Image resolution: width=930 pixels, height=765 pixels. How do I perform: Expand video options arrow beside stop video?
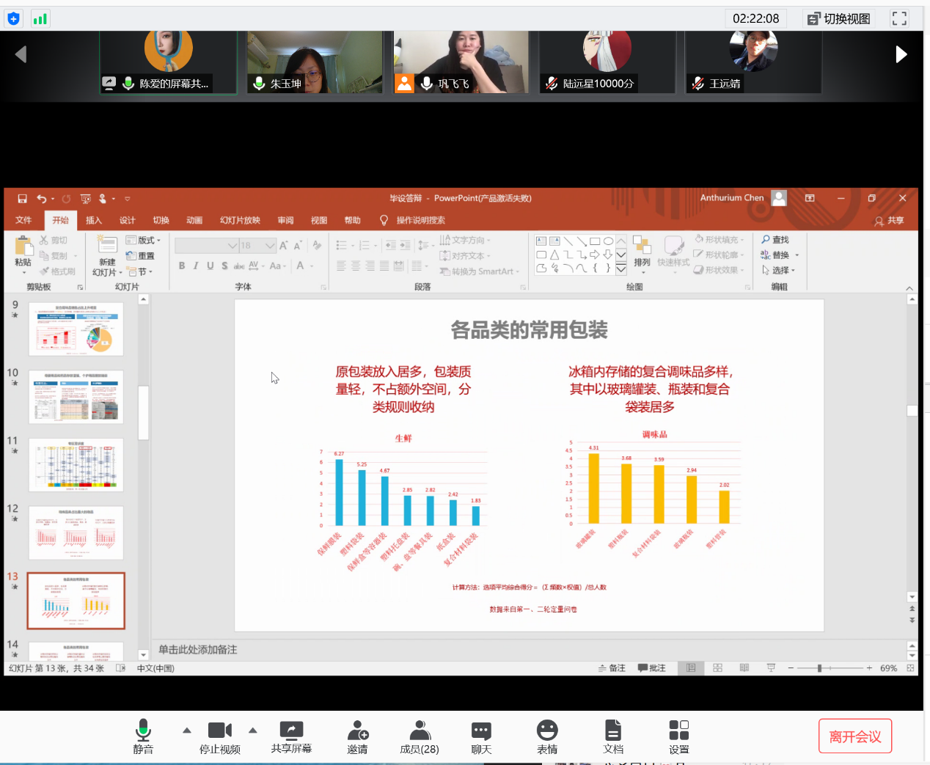[253, 731]
